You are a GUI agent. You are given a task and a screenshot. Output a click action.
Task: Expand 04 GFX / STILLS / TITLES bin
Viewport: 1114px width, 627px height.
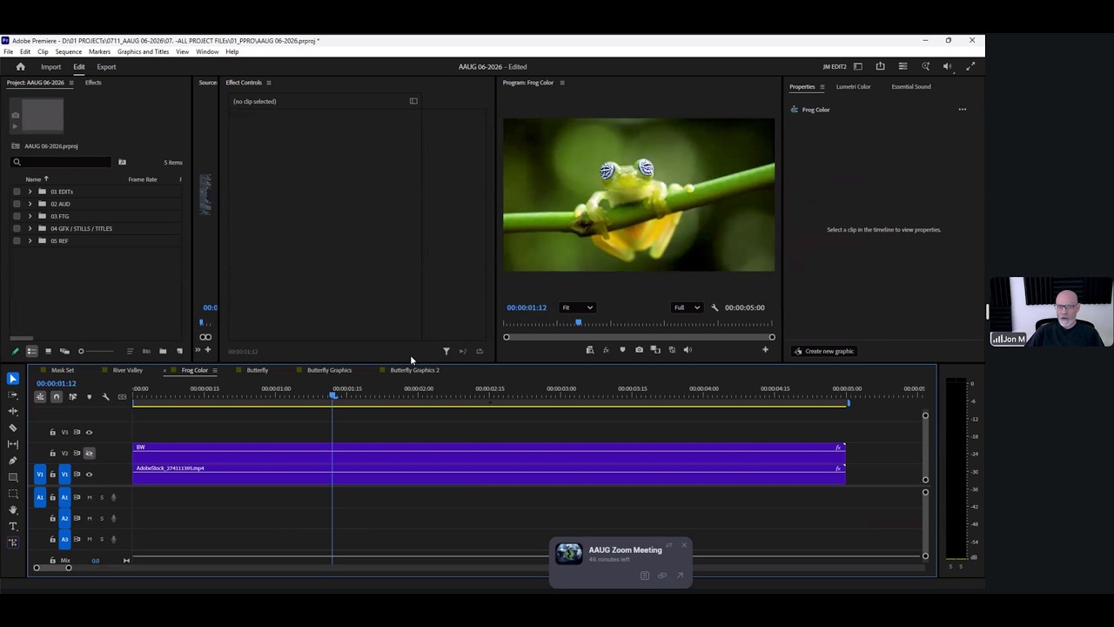[30, 228]
